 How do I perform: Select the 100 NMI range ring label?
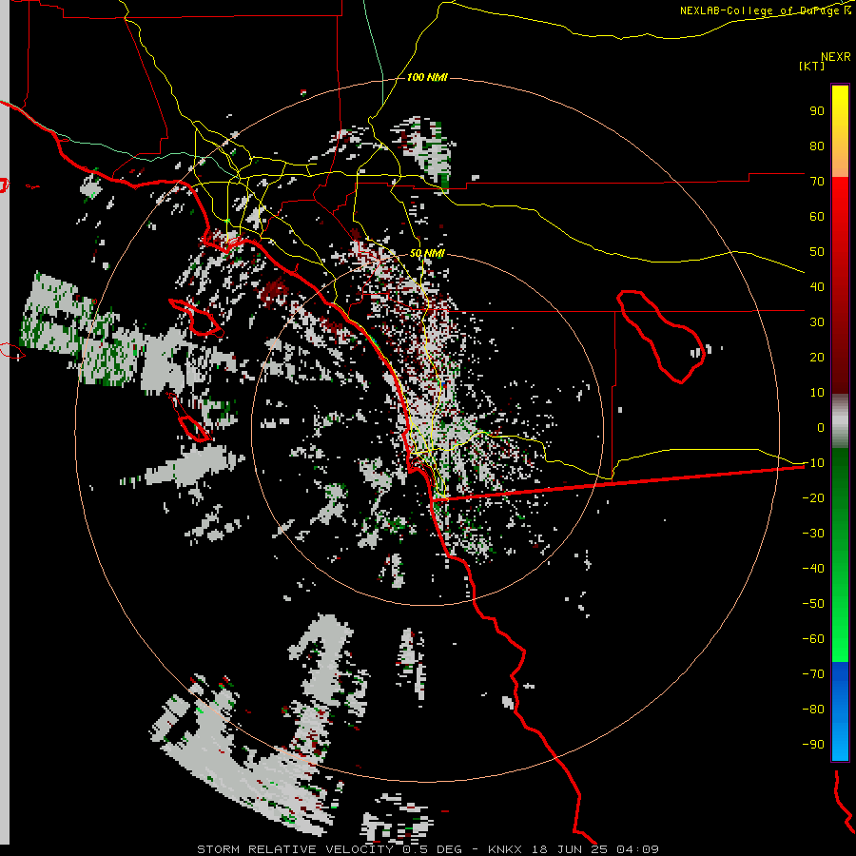(x=426, y=78)
